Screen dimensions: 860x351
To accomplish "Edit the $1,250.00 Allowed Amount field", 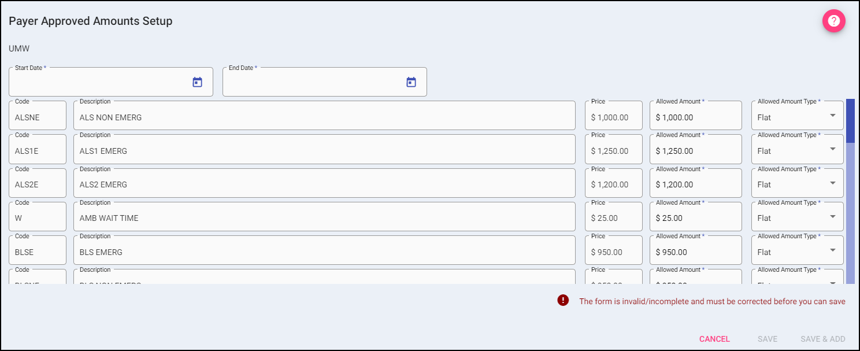I will pos(695,151).
